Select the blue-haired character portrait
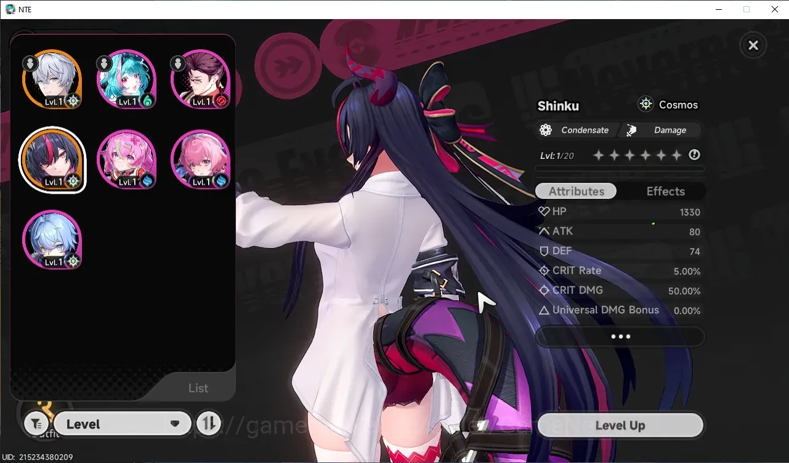This screenshot has width=789, height=463. click(x=52, y=240)
